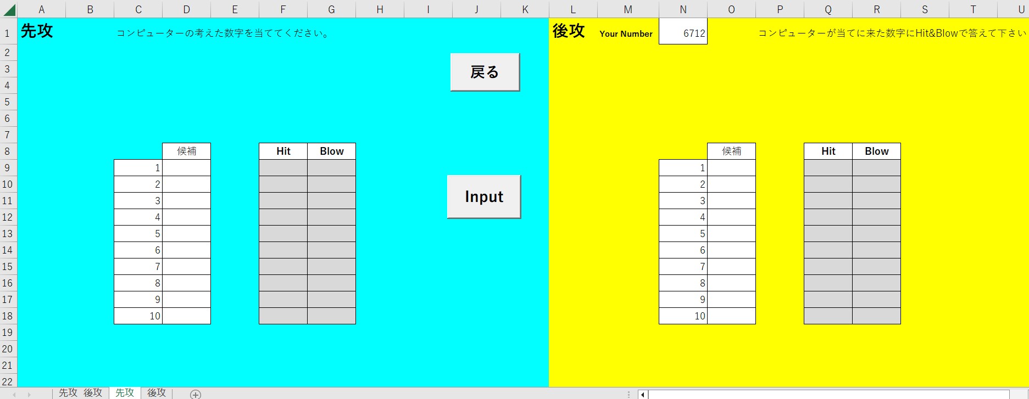1029x399 pixels.
Task: Click the Blow header in column R
Action: pyautogui.click(x=876, y=151)
